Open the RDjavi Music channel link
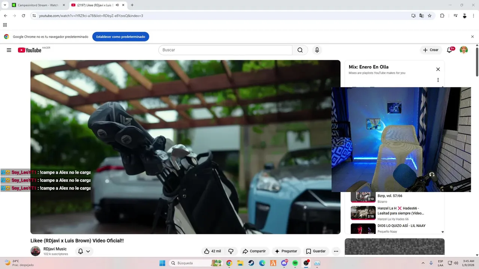The width and height of the screenshot is (479, 269). pyautogui.click(x=55, y=249)
